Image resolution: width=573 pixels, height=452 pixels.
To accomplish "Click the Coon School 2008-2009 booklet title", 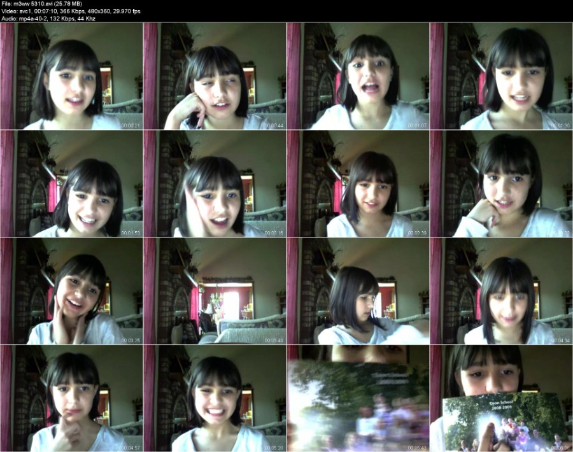I will tap(501, 404).
